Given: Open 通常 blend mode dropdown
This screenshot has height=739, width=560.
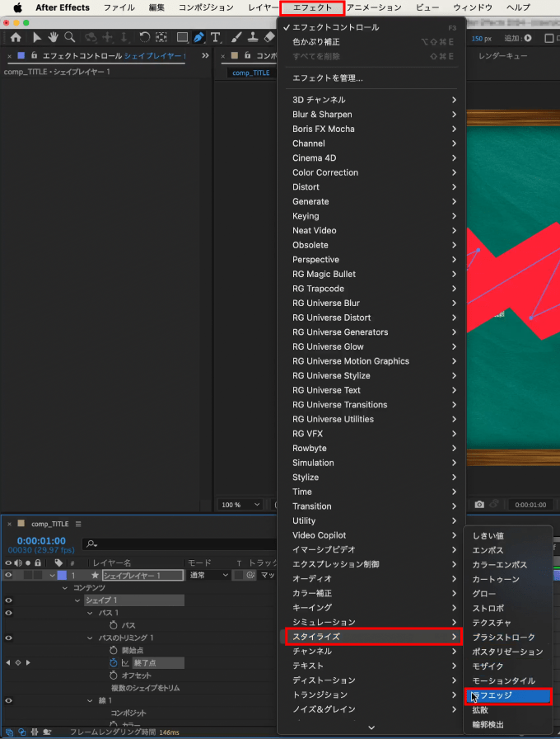Looking at the screenshot, I should [208, 575].
